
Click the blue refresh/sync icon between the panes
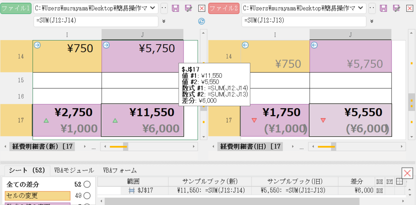tap(201, 21)
